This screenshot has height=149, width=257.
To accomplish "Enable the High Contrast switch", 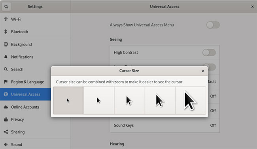I will coord(209,53).
